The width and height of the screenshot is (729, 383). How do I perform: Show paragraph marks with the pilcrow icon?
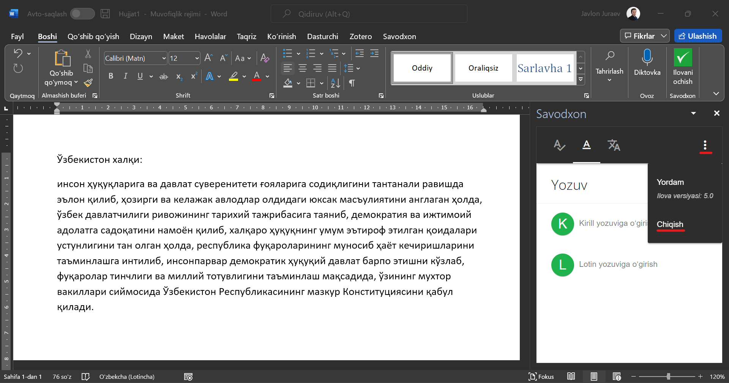point(352,83)
